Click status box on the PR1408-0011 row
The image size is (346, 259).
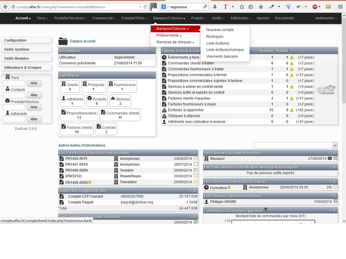[x=196, y=158]
